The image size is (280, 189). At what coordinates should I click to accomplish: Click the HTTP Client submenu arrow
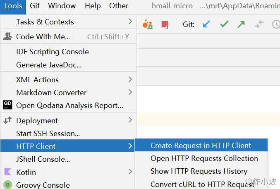(130, 146)
